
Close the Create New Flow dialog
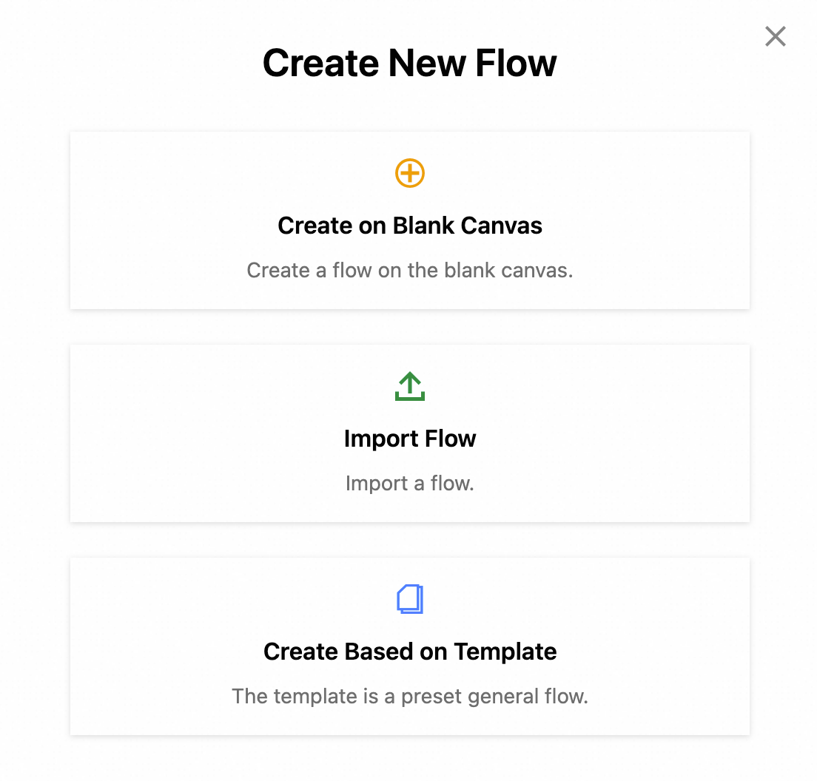click(776, 36)
